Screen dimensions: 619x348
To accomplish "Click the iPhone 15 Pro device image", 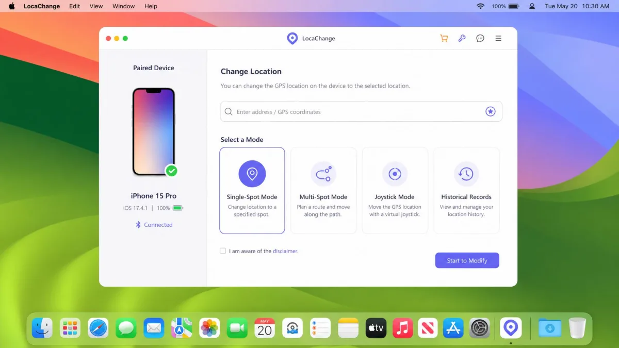I will [154, 132].
